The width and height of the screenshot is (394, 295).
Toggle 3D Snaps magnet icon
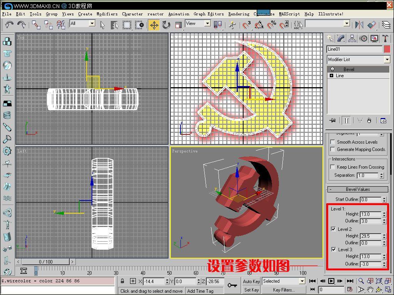point(247,25)
